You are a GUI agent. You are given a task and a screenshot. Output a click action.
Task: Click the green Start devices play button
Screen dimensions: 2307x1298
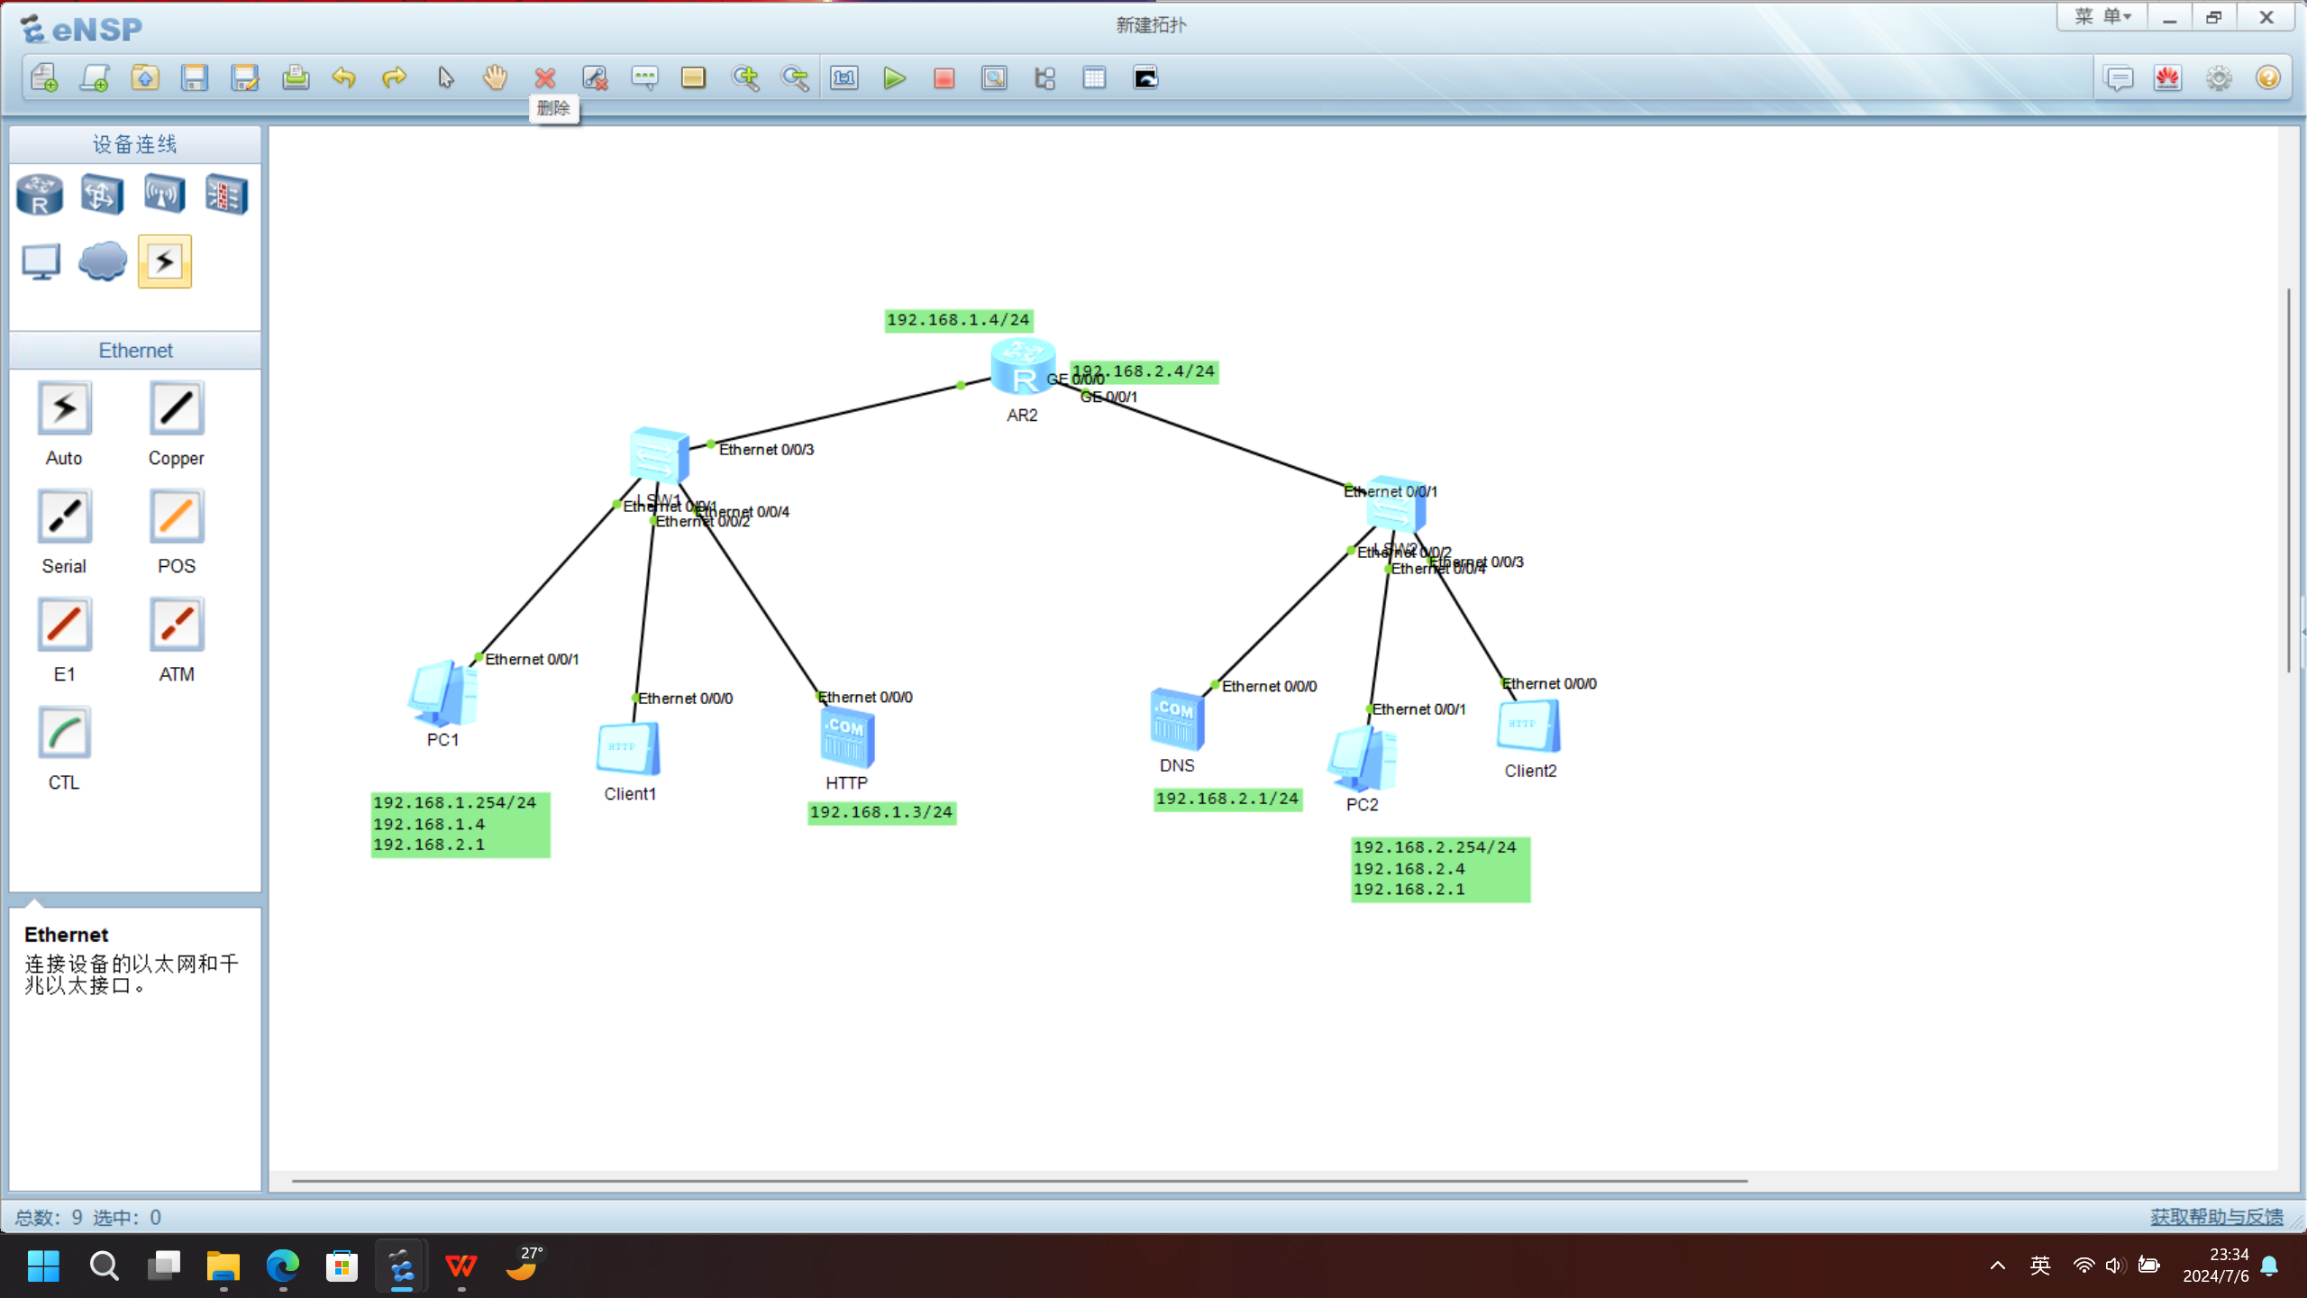click(894, 78)
